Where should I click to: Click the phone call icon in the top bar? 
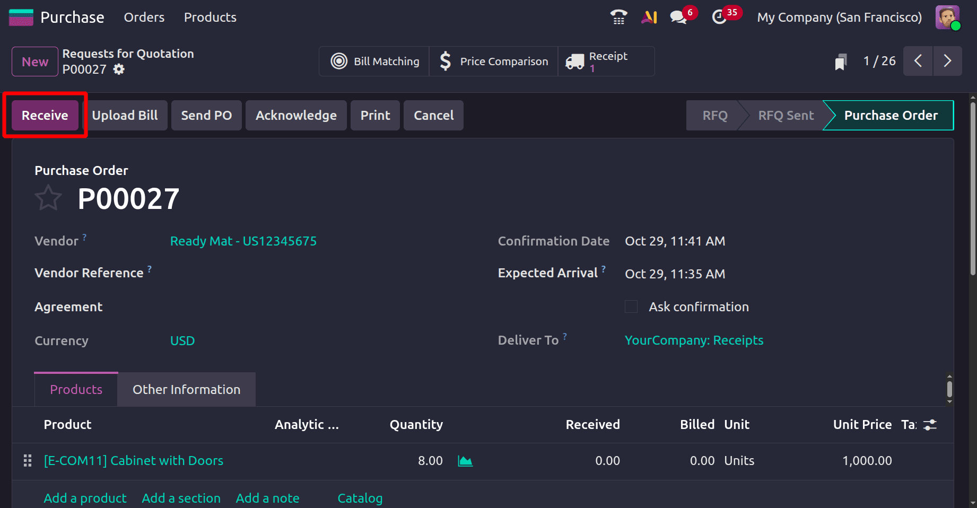click(618, 17)
